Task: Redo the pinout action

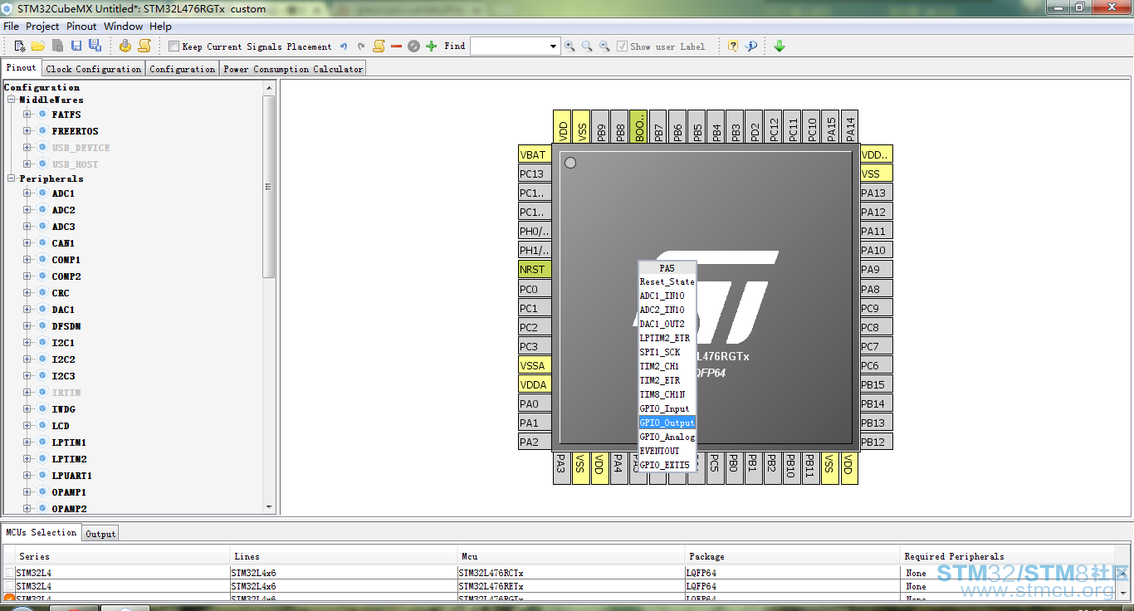Action: (x=361, y=46)
